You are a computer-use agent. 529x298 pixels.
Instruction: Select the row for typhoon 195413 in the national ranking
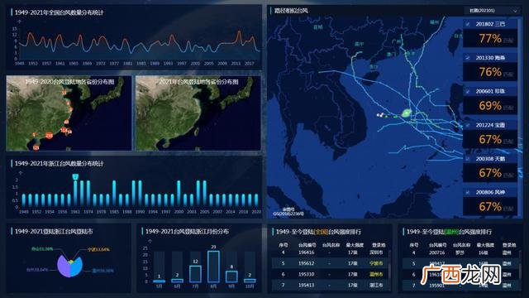tap(331, 285)
